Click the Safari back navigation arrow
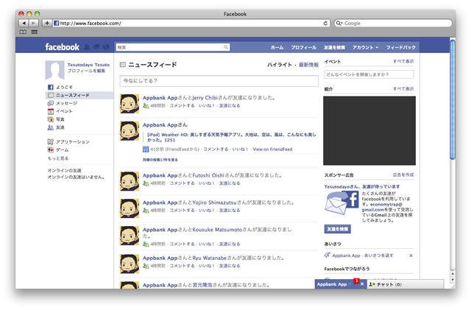Image resolution: width=471 pixels, height=310 pixels. 24,23
